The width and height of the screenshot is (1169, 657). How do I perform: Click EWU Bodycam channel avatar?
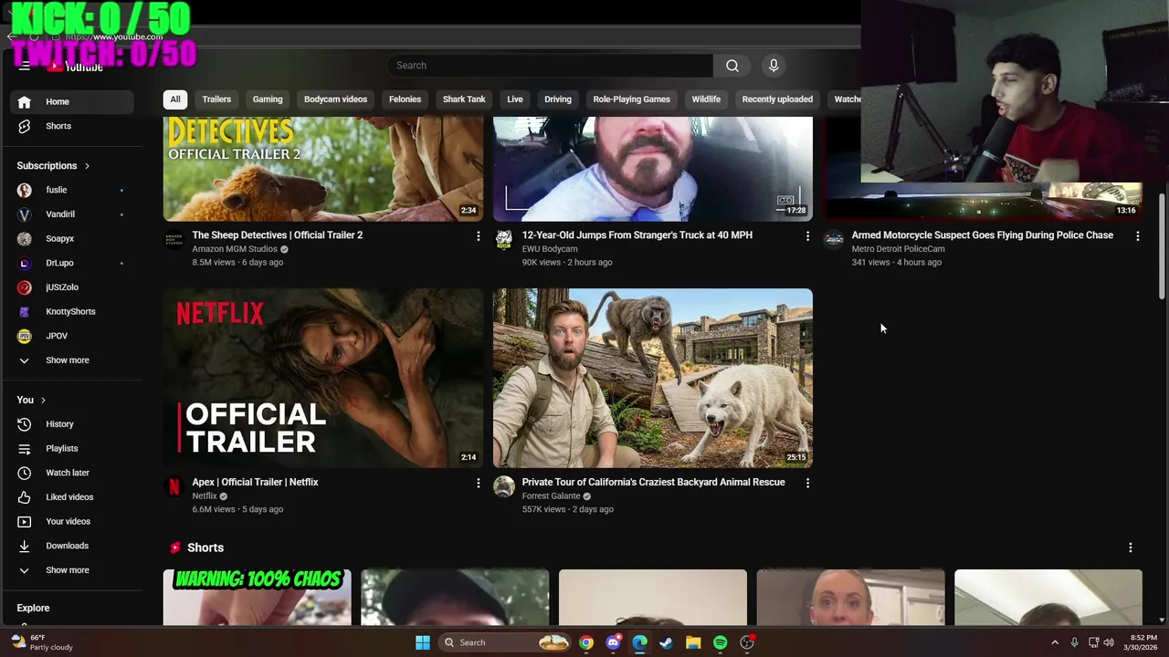[x=503, y=239]
